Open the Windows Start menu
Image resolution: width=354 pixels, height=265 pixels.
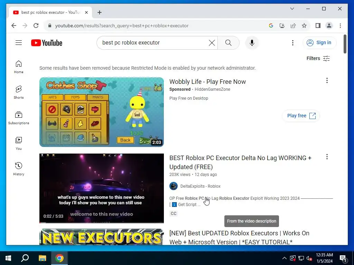8,258
